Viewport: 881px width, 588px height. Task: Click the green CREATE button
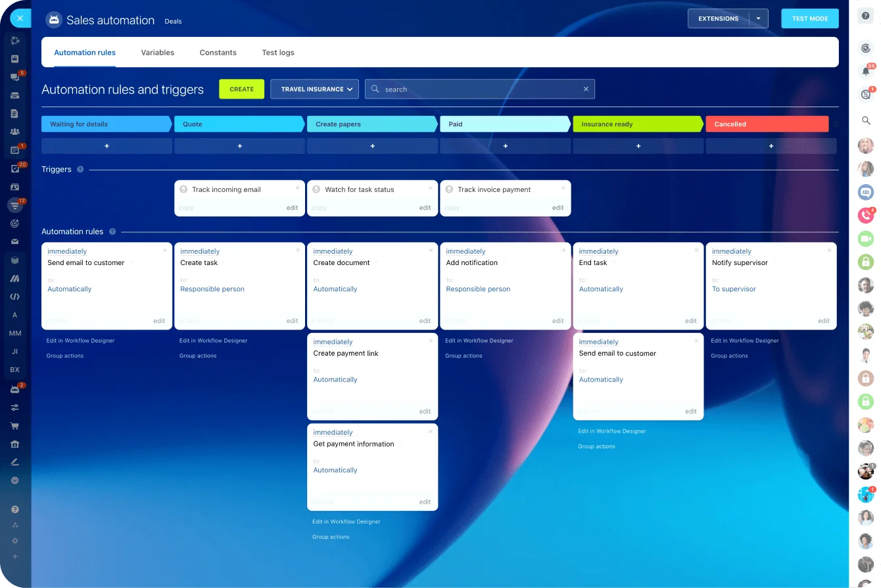coord(241,89)
